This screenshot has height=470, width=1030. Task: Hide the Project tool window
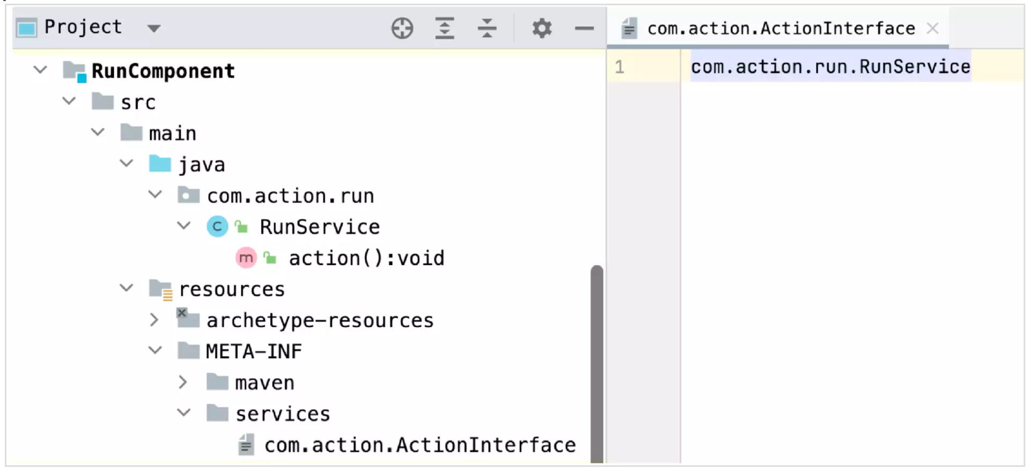[584, 28]
